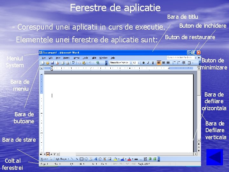This screenshot has width=229, height=172.
Task: Click English language indicator in status bar
Action: (x=144, y=164)
